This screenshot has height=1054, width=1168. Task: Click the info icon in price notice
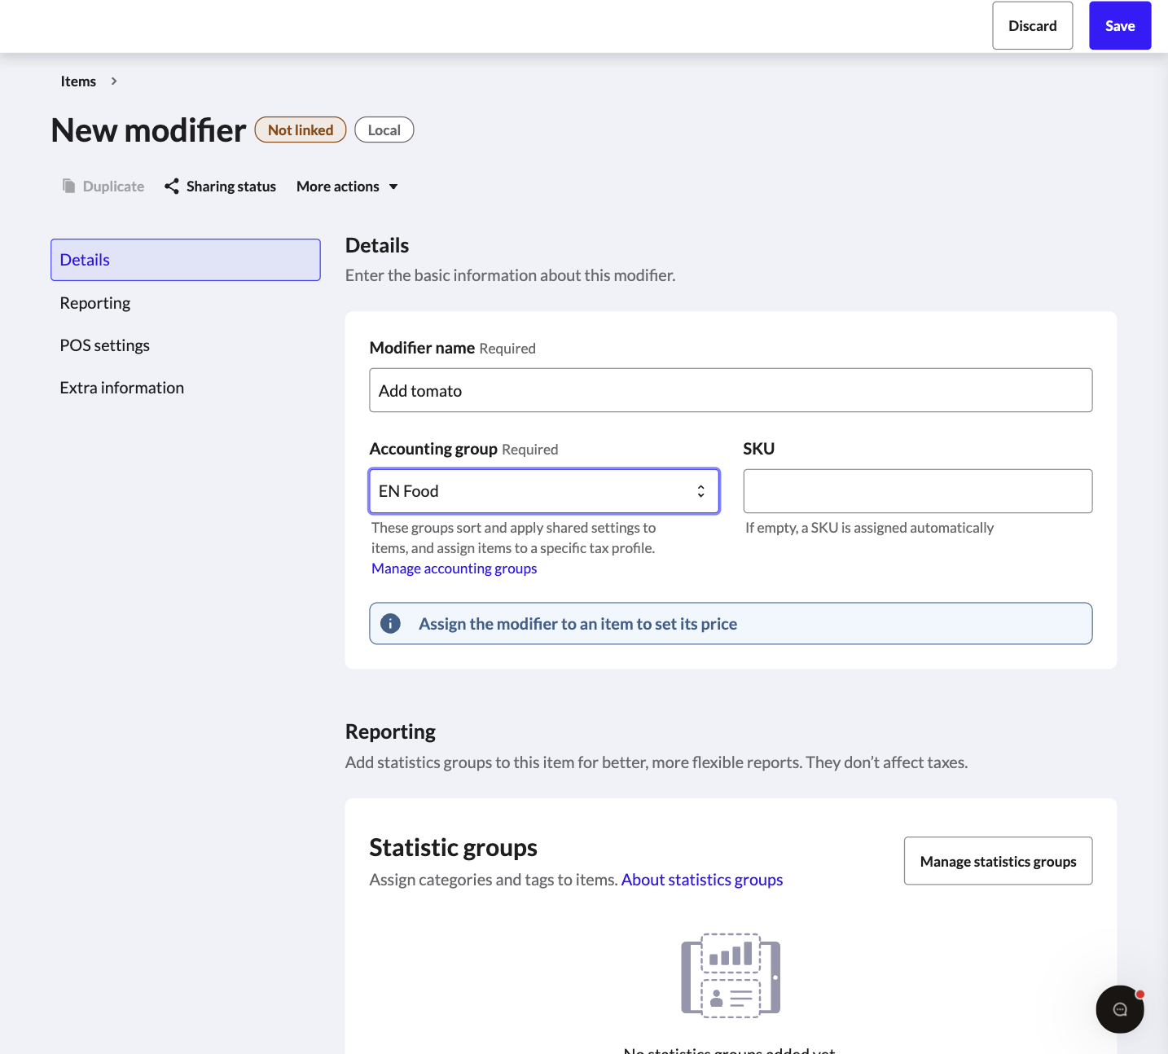391,624
